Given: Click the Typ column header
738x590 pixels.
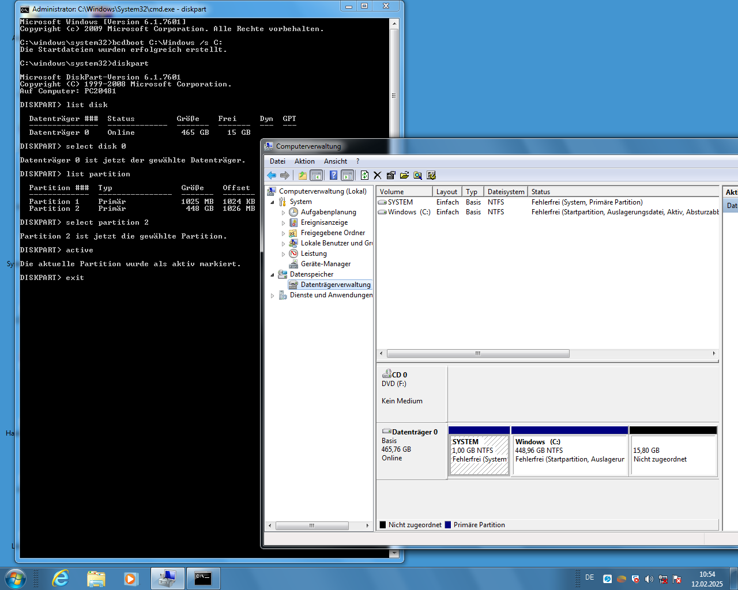Looking at the screenshot, I should (472, 192).
